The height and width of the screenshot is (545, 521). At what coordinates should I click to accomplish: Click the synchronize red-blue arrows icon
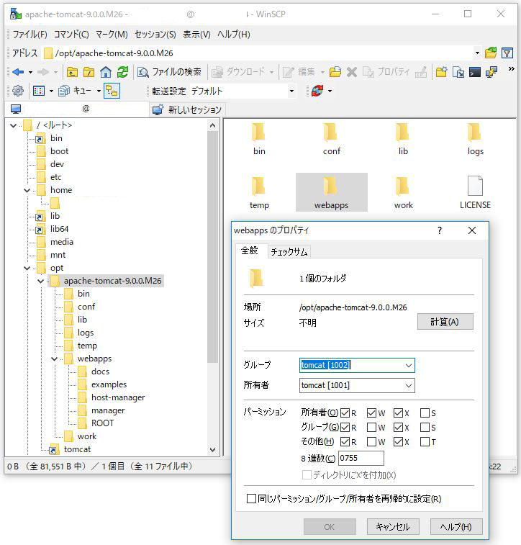coord(317,91)
